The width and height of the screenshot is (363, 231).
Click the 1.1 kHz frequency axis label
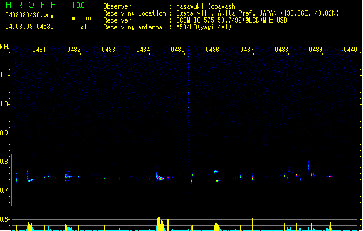coord(5,75)
